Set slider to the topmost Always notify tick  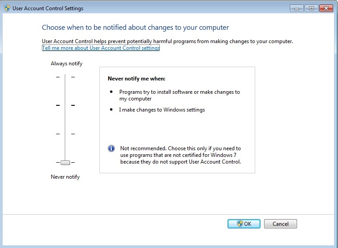tap(65, 77)
